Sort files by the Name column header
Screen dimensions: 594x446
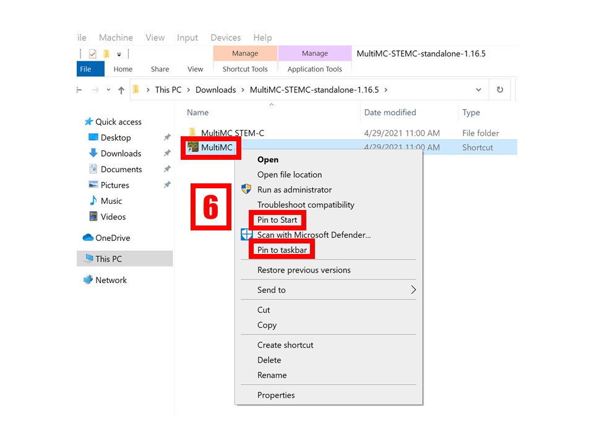click(x=198, y=112)
